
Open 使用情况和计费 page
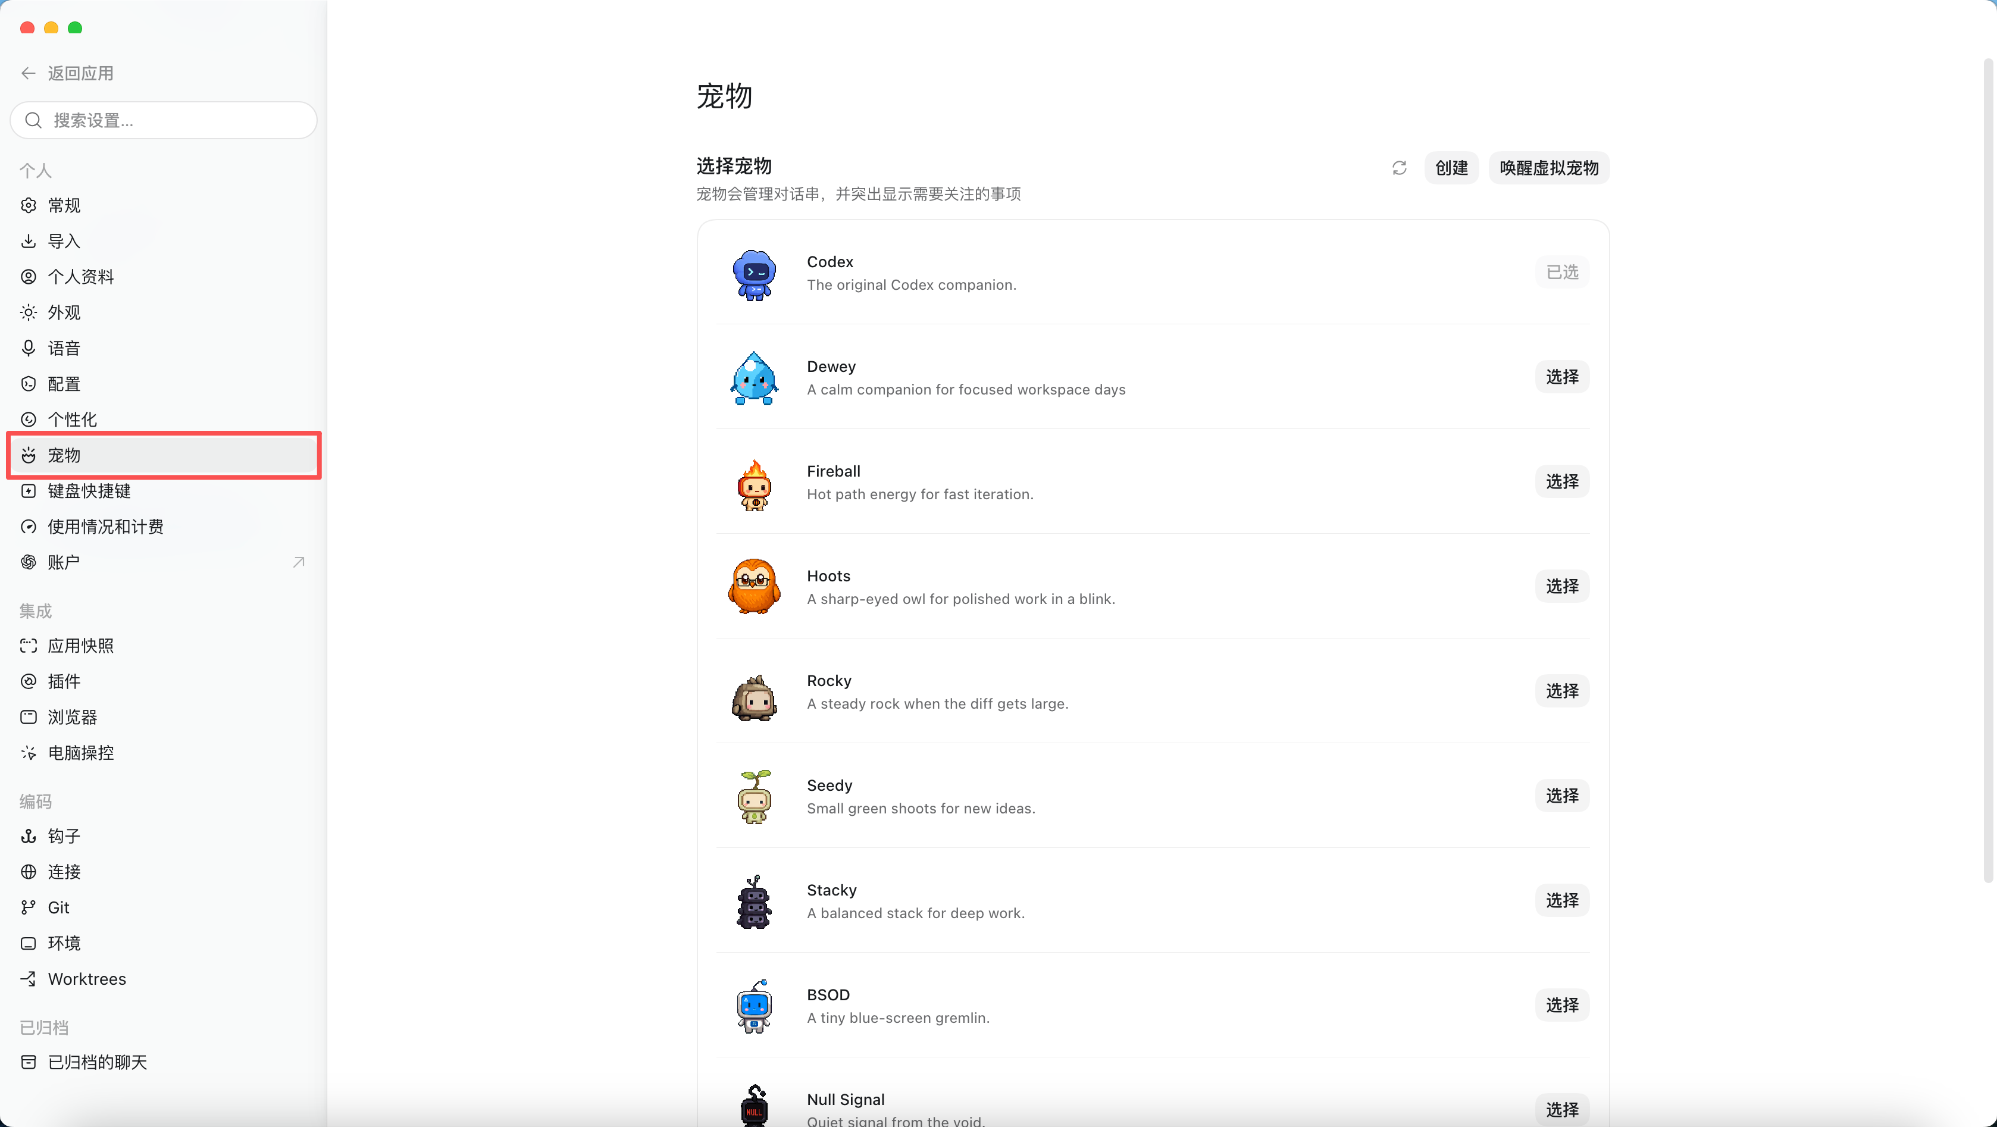coord(164,526)
